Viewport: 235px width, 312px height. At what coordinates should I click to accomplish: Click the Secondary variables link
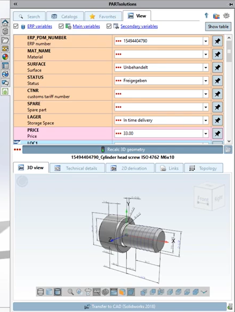[139, 26]
